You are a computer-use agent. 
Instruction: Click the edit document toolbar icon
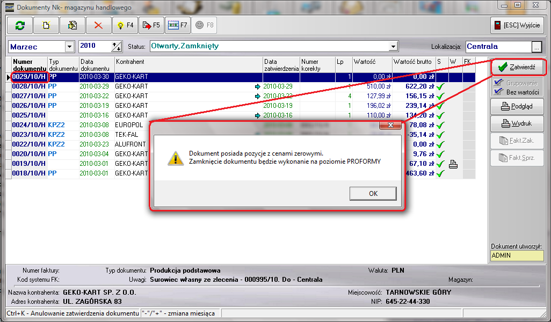73,25
